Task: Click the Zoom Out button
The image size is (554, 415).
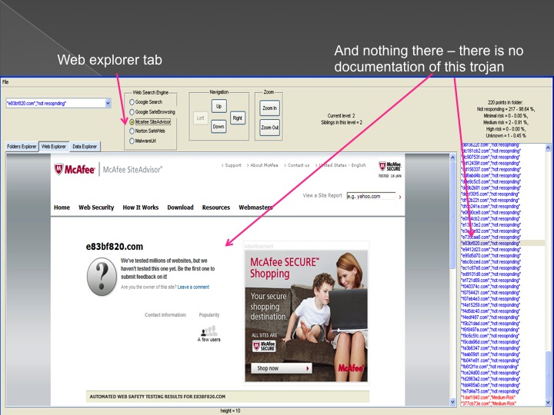Action: pos(269,128)
